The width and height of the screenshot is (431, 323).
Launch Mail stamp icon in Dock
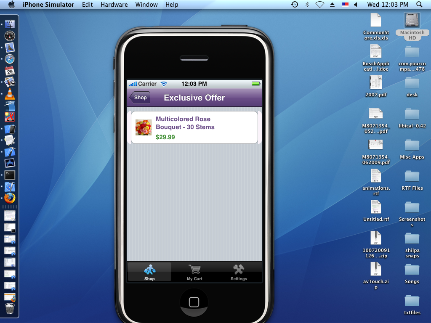[10, 48]
